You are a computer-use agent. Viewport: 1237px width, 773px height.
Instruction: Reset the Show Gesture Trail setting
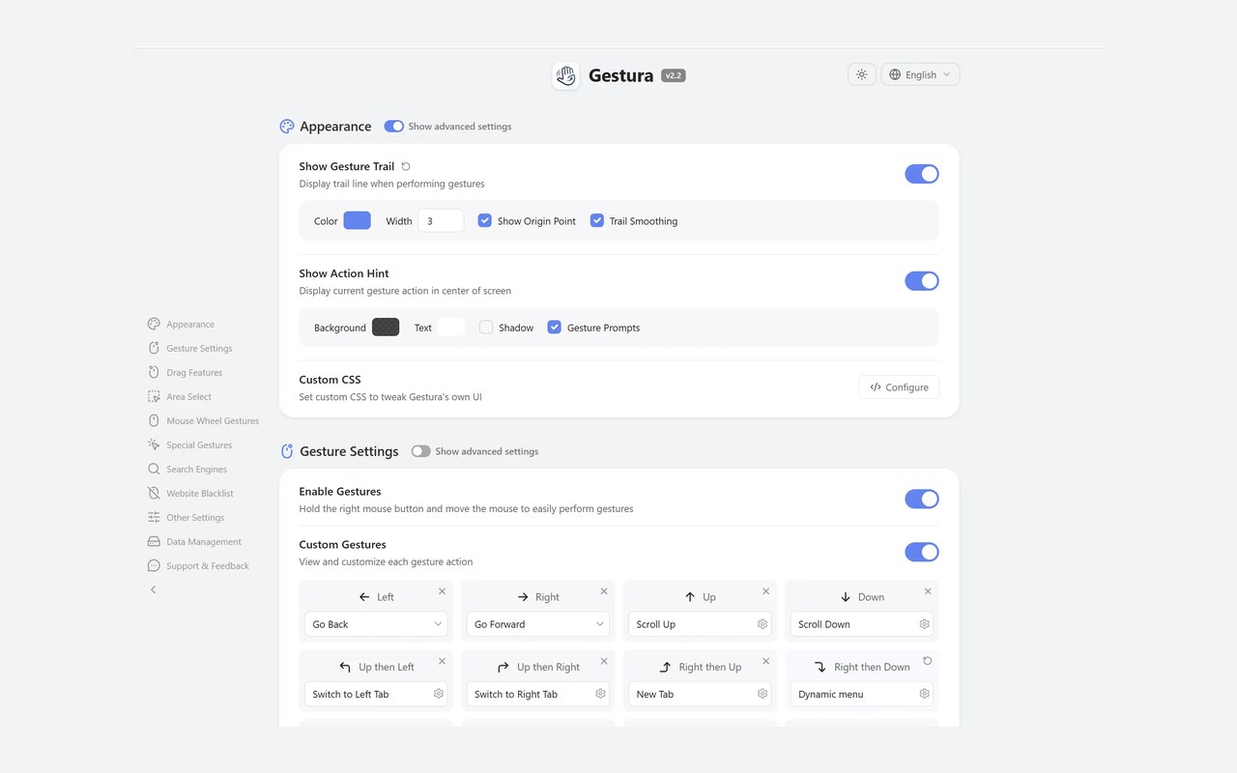(406, 166)
